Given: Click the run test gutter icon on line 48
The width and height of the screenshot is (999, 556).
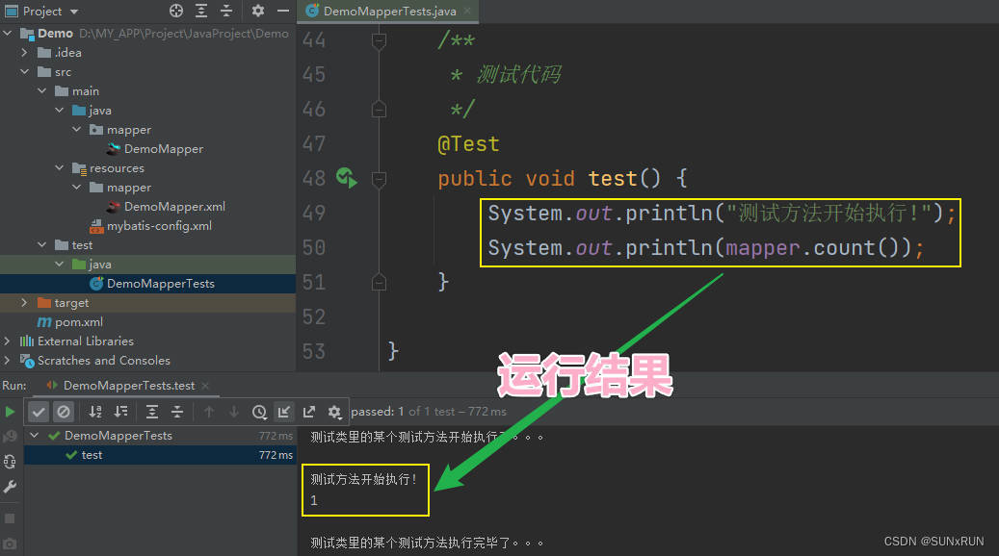Looking at the screenshot, I should [347, 178].
